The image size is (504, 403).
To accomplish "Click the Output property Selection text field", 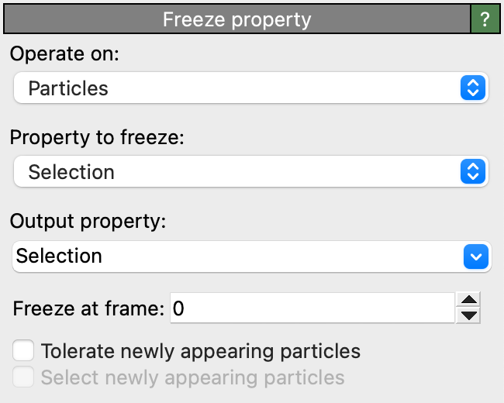I will pyautogui.click(x=233, y=256).
